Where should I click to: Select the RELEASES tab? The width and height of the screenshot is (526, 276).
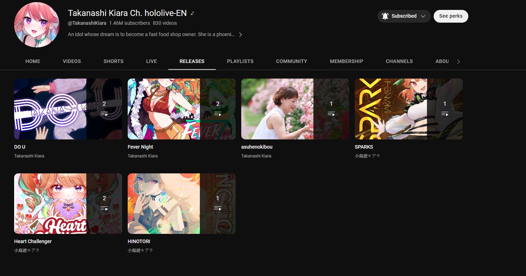[192, 61]
